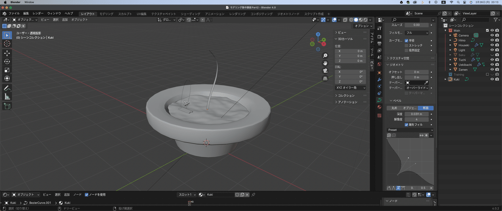
Task: Choose the Rotate tool
Action: [7, 62]
